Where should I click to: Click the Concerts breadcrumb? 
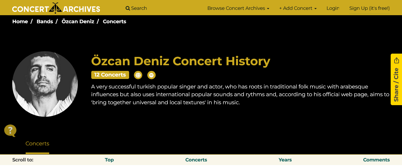(x=115, y=21)
